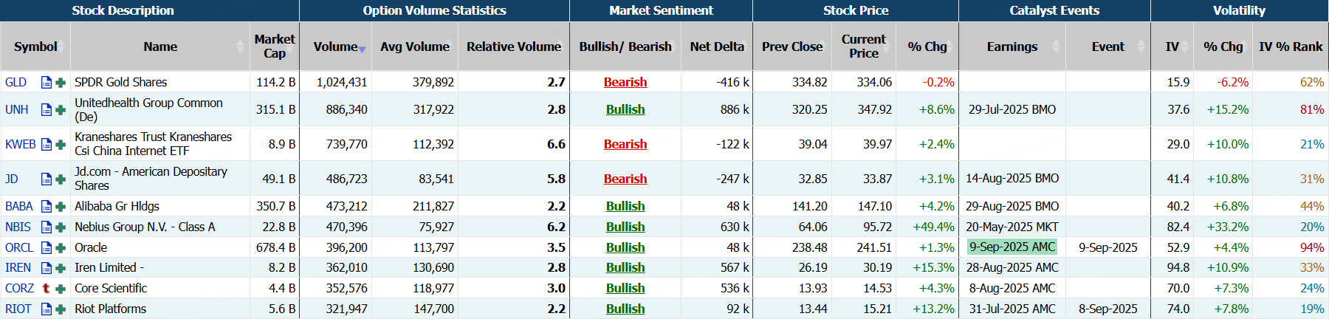
Task: Open the document icon for ORCL
Action: coord(47,248)
